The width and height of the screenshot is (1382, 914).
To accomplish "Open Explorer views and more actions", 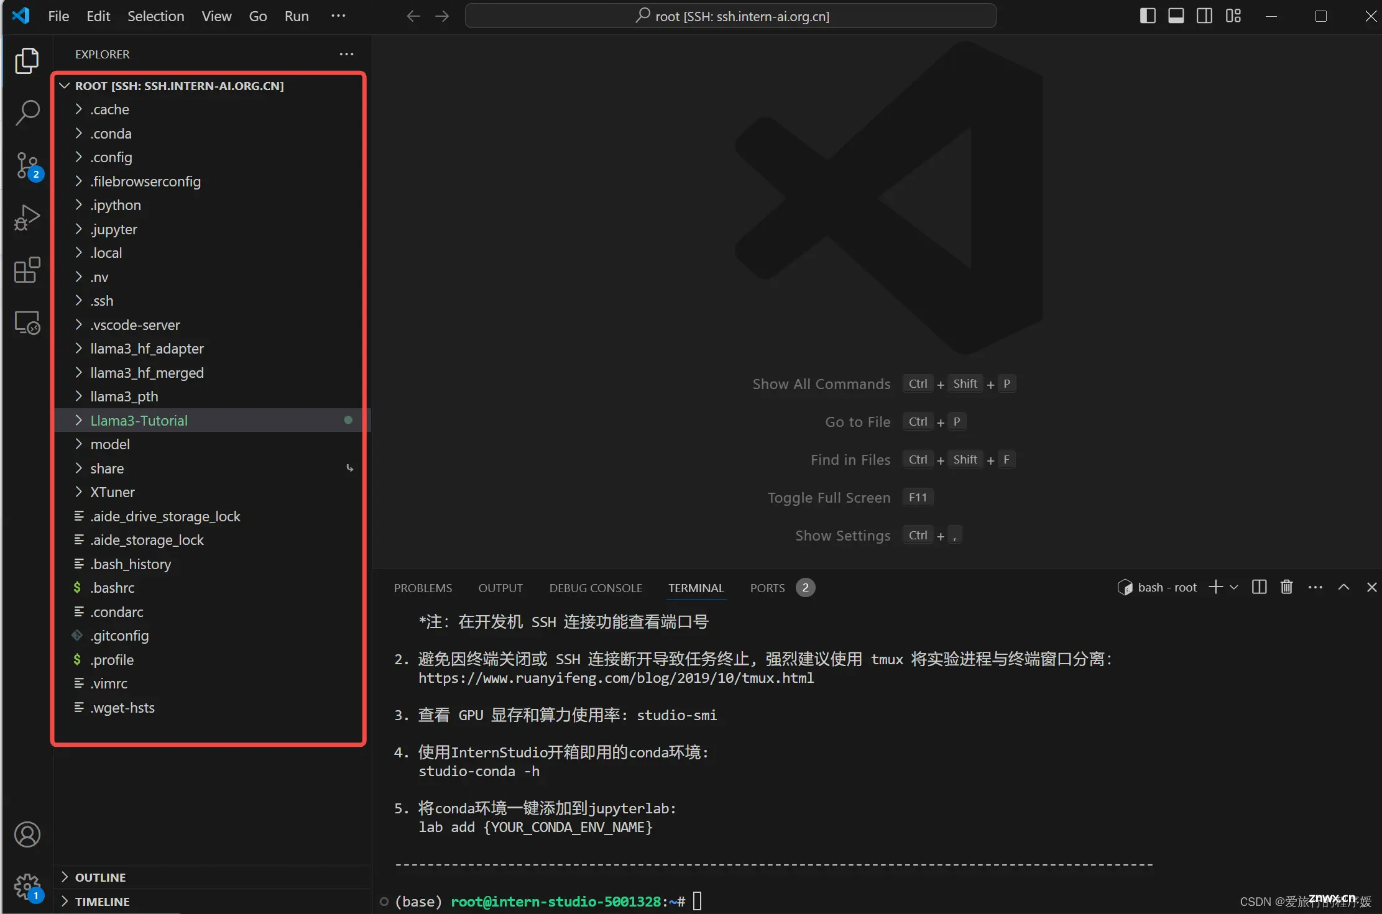I will (346, 54).
